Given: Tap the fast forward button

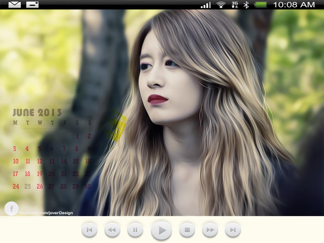Looking at the screenshot, I should (210, 230).
